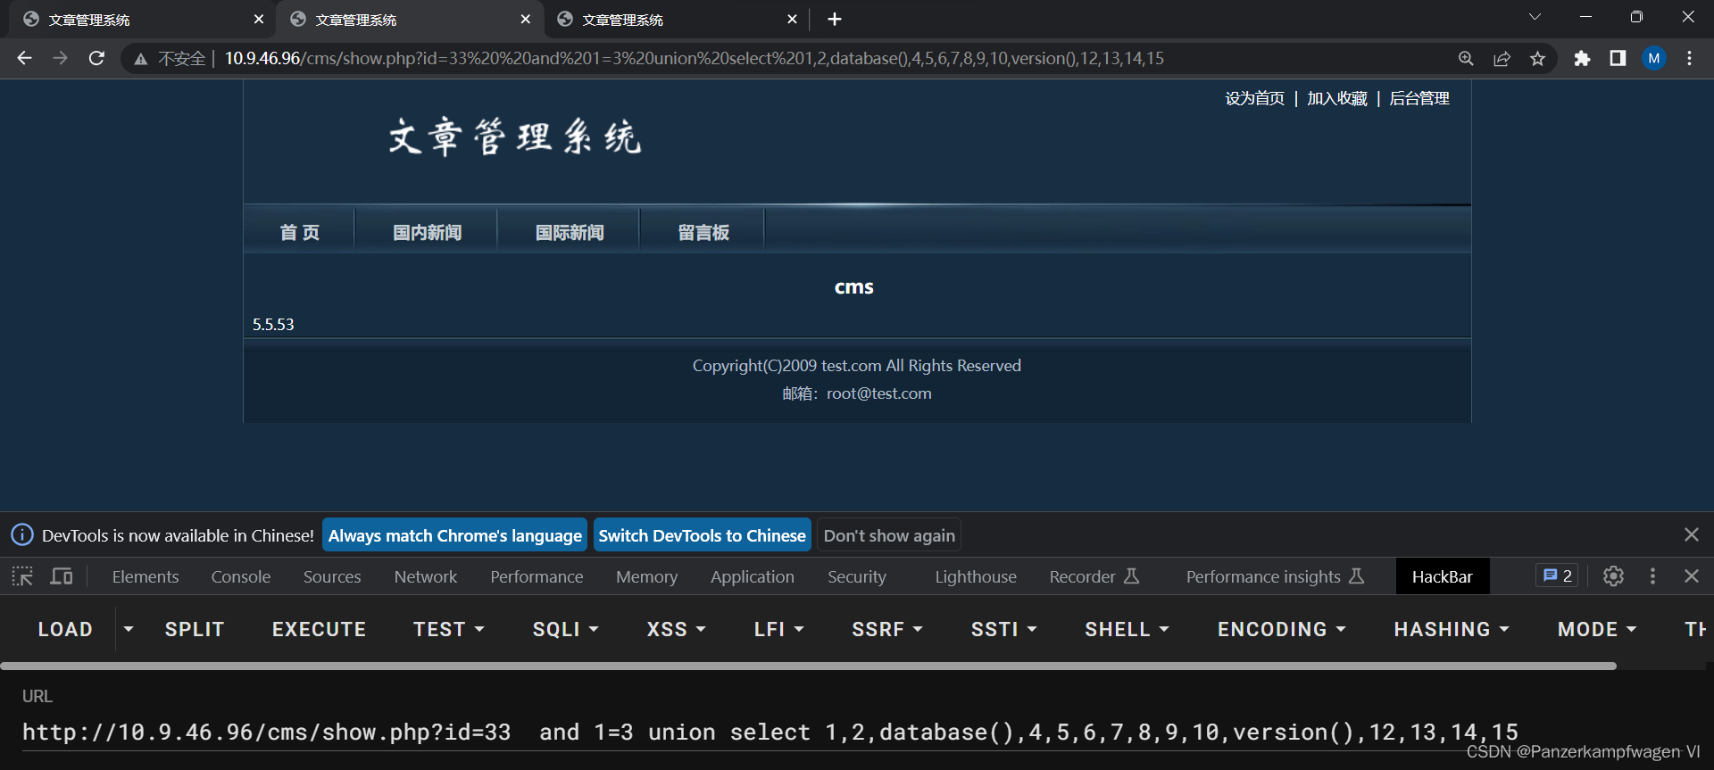Select the HackBar tab
This screenshot has width=1714, height=770.
1442,577
